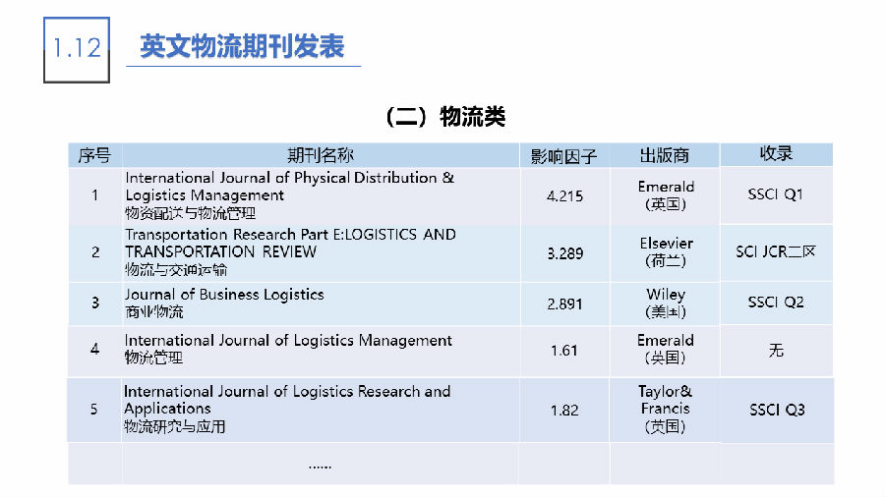Select the 影响因子 column header
Screen dimensions: 885x497
(x=563, y=156)
